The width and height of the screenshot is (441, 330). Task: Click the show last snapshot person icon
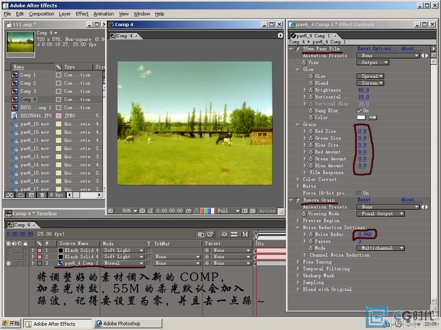[196, 211]
